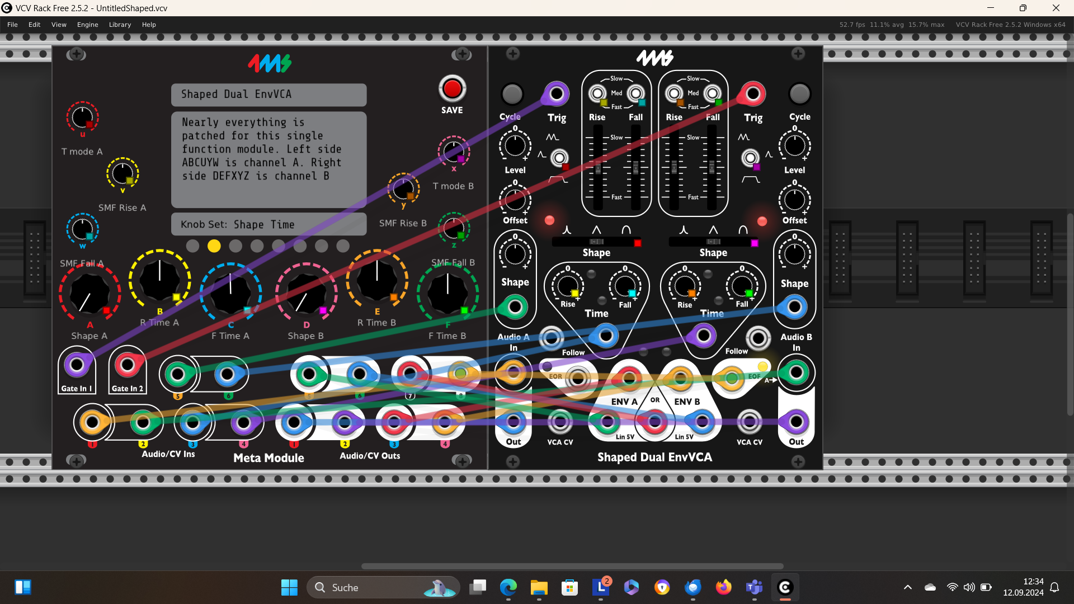This screenshot has height=604, width=1074.
Task: Click the Meta Module name label
Action: [x=268, y=457]
